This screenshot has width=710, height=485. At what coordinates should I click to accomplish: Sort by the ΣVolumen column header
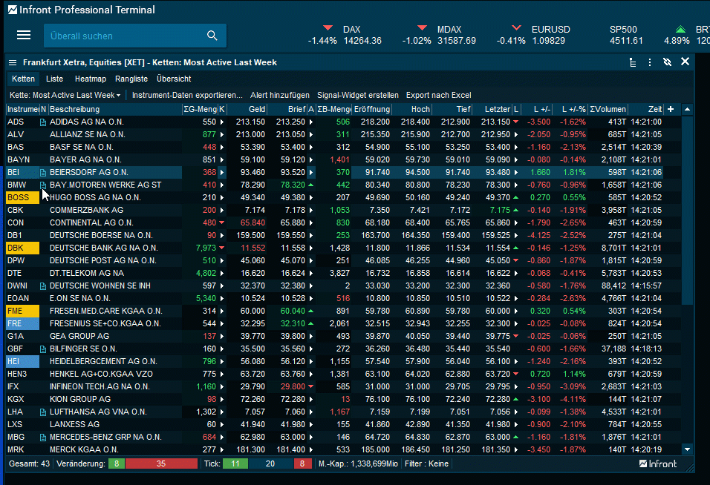click(x=608, y=109)
